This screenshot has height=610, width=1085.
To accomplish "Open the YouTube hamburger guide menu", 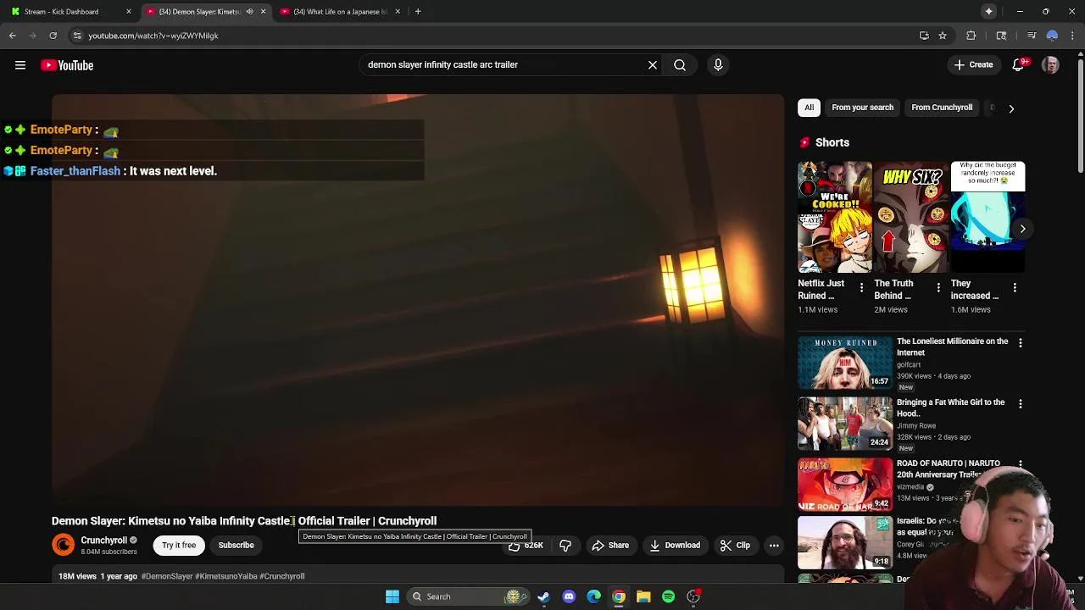I will point(20,65).
